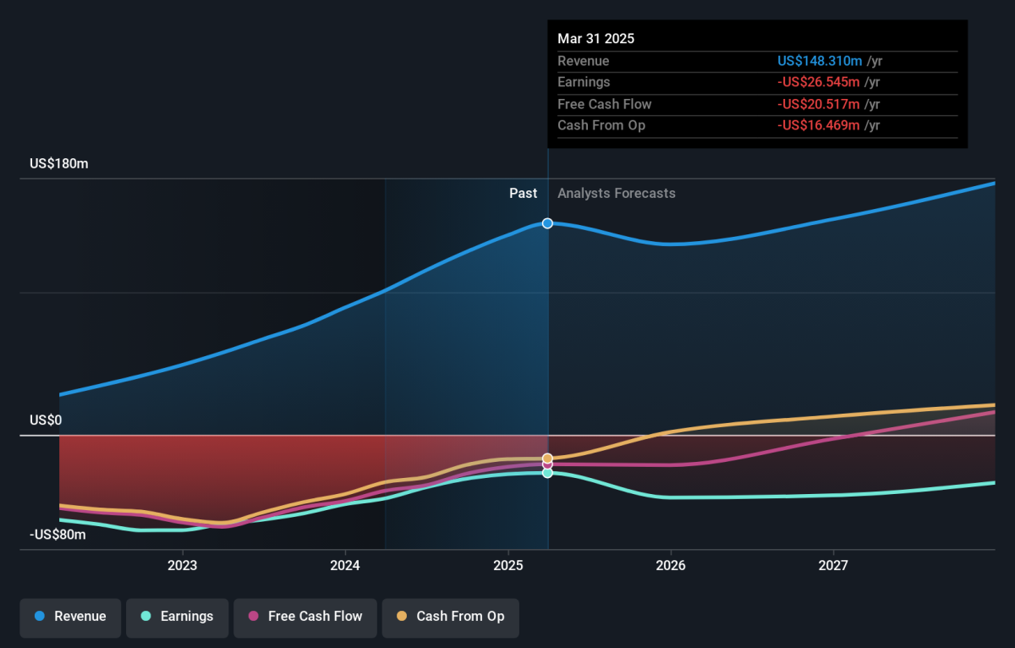Click the US$180m y-axis label
This screenshot has width=1015, height=648.
(58, 163)
